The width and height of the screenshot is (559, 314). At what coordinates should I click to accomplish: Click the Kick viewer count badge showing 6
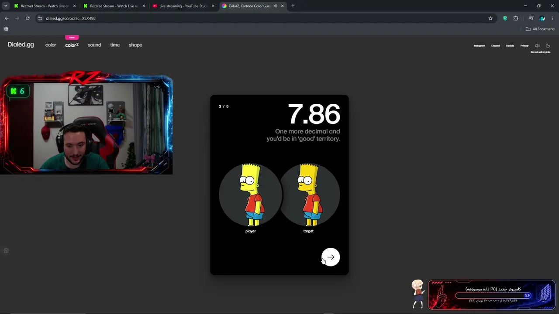pos(18,91)
